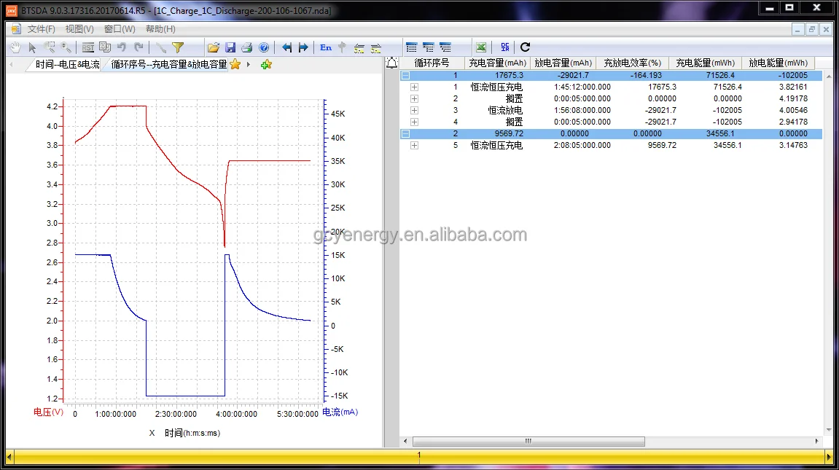Click the blue left arrow navigation icon
This screenshot has height=470, width=839.
287,47
